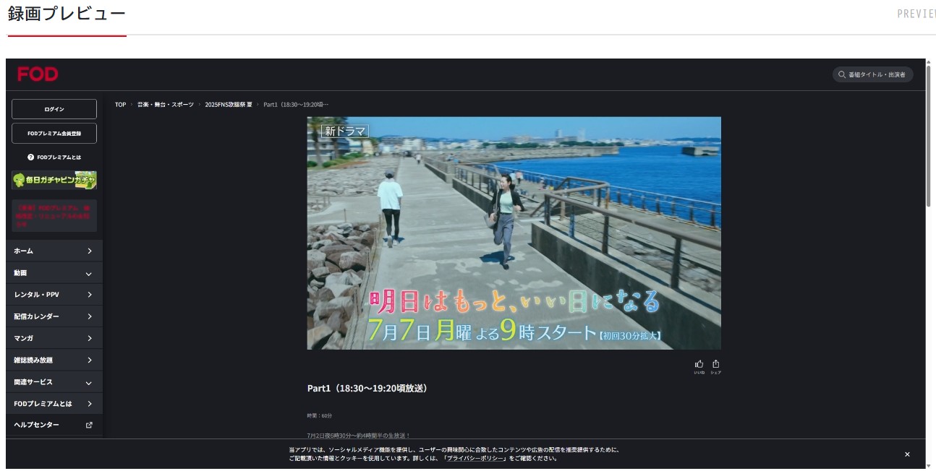The image size is (936, 471).
Task: Click the like (いいね) thumbs-up icon
Action: [699, 364]
